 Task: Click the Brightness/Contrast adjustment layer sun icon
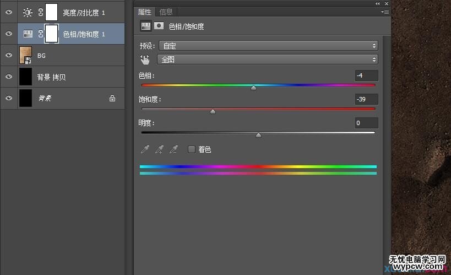click(28, 12)
